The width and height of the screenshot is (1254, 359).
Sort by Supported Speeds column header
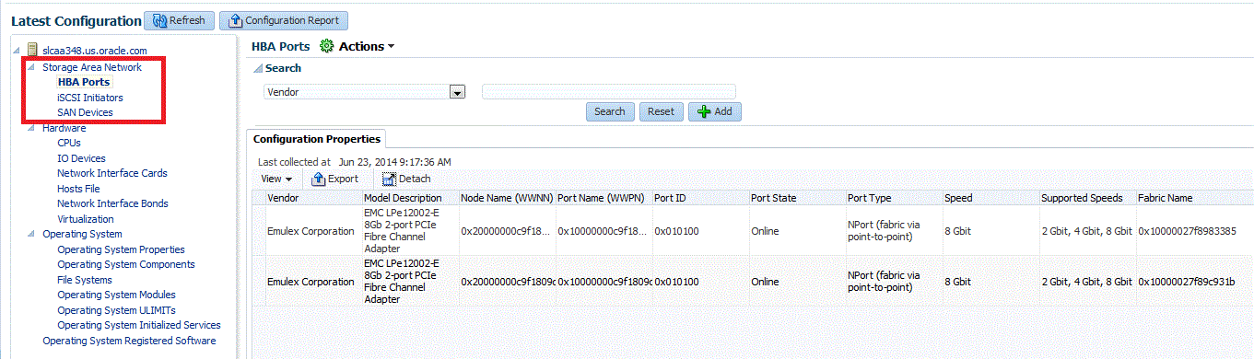(x=1087, y=198)
